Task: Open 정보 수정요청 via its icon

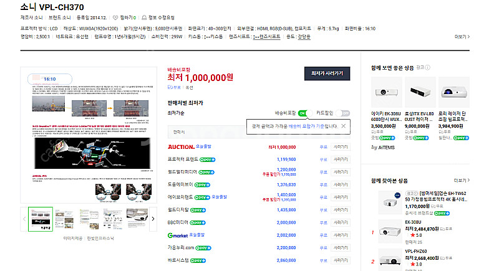Action: tap(144, 18)
